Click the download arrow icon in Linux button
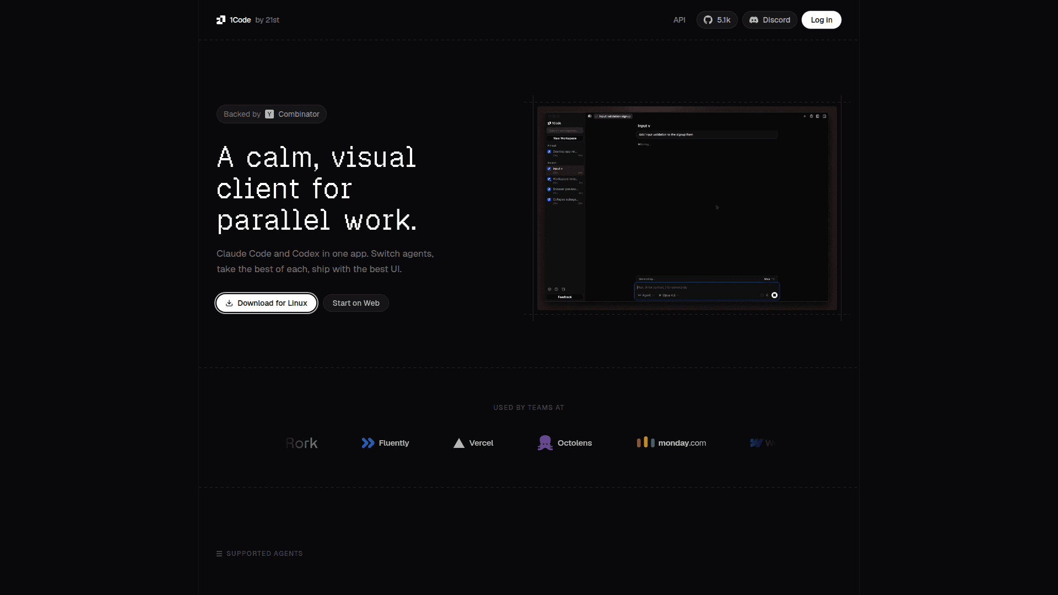 (x=229, y=303)
